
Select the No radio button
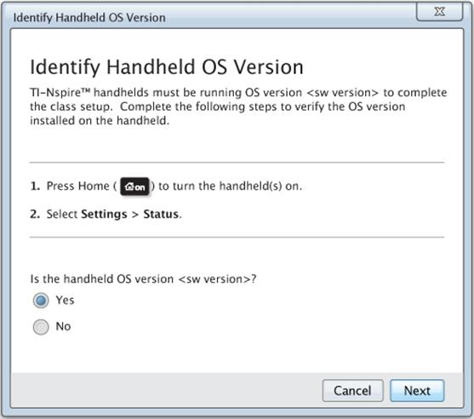[41, 327]
